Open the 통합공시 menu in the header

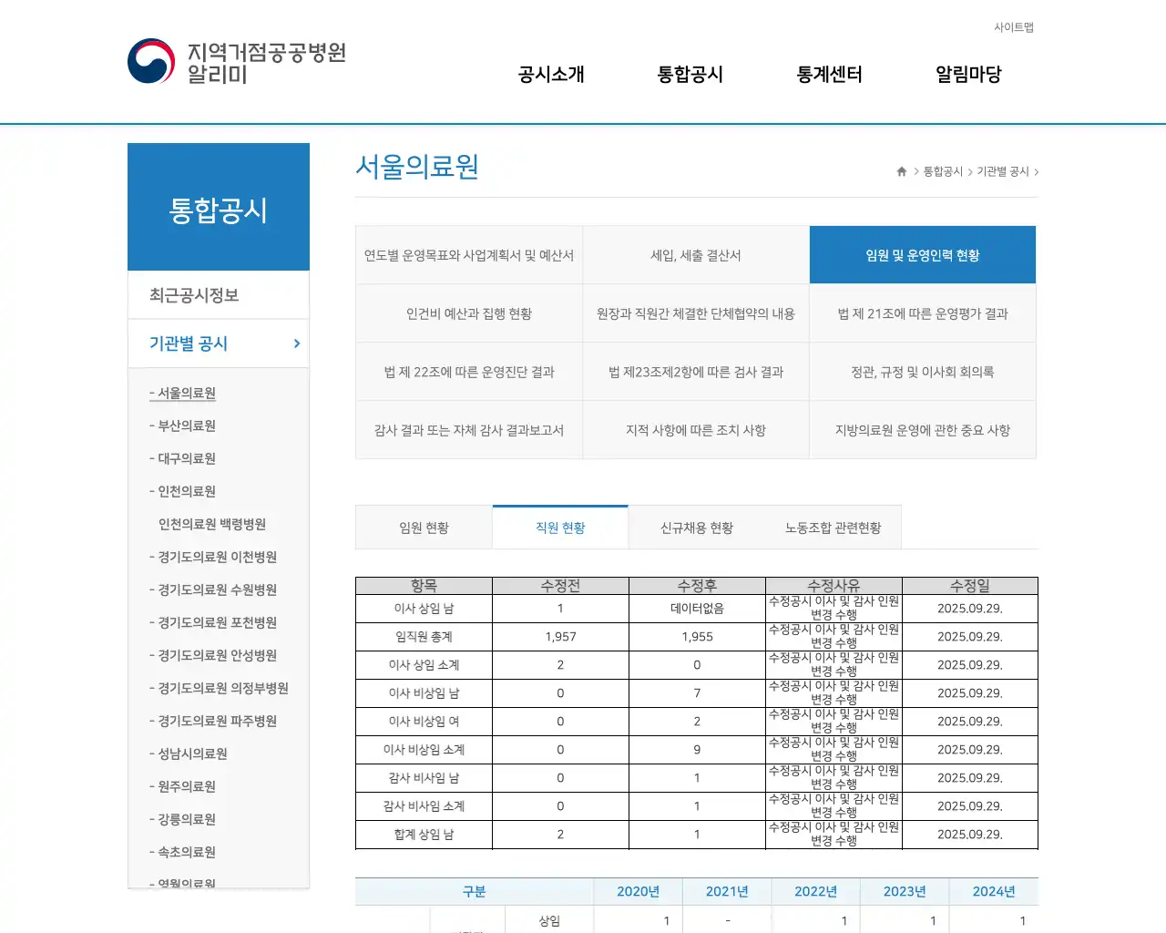pyautogui.click(x=690, y=75)
